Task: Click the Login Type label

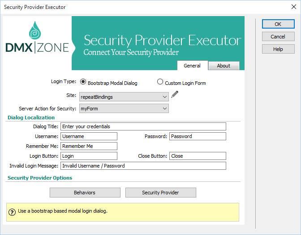Action: coord(64,81)
